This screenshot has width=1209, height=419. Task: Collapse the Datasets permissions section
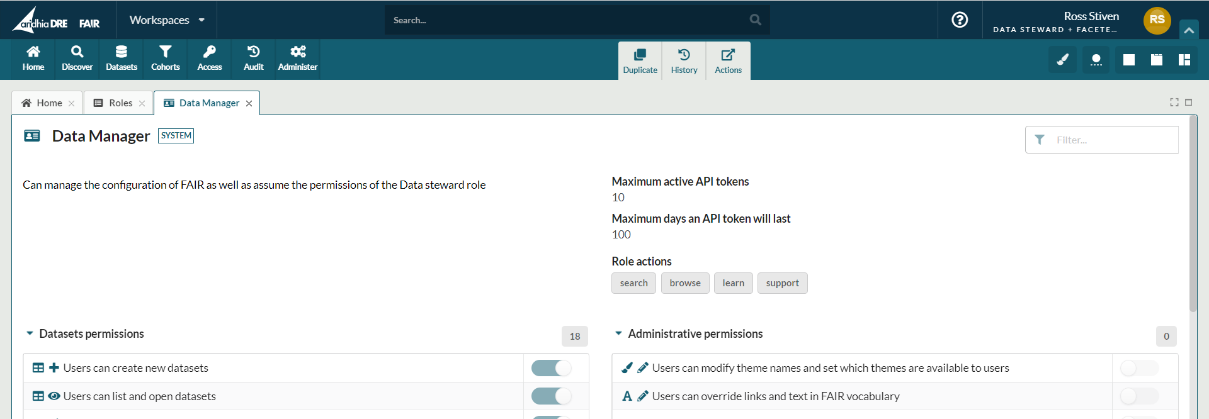[30, 333]
